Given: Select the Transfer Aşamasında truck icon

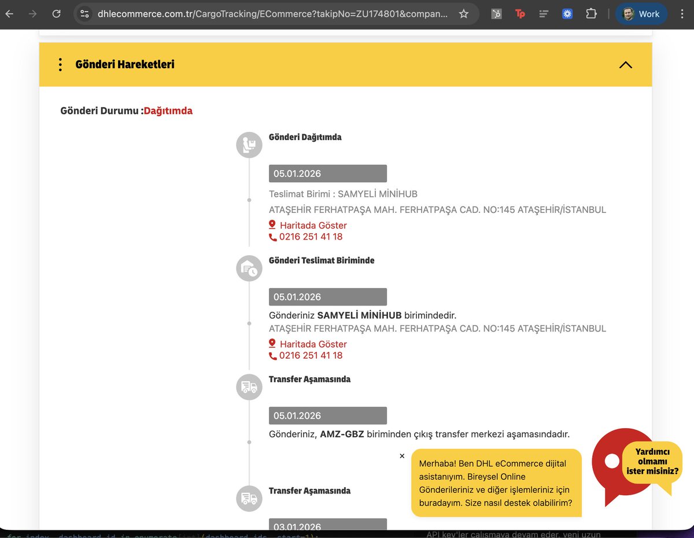Looking at the screenshot, I should (x=249, y=387).
